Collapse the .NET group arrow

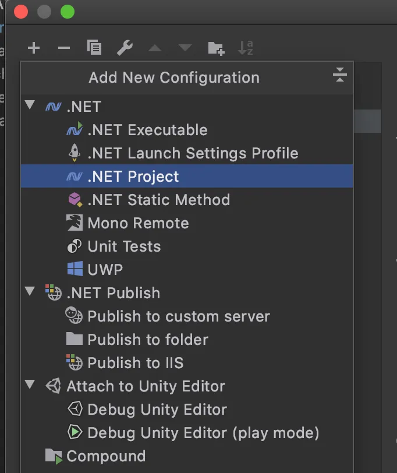(30, 105)
